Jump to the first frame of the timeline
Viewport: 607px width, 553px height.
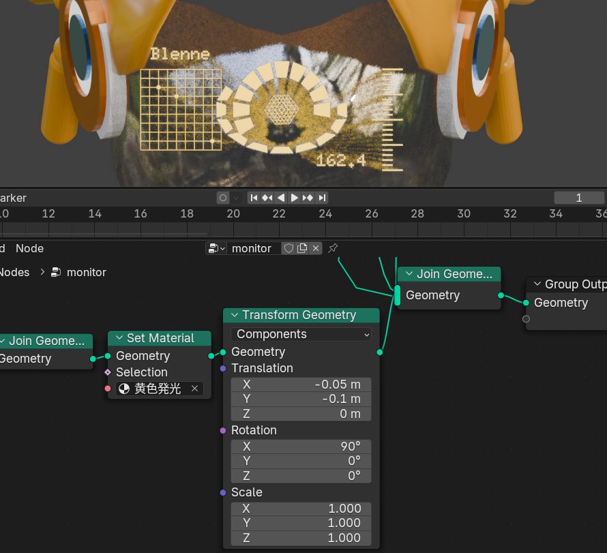tap(254, 198)
